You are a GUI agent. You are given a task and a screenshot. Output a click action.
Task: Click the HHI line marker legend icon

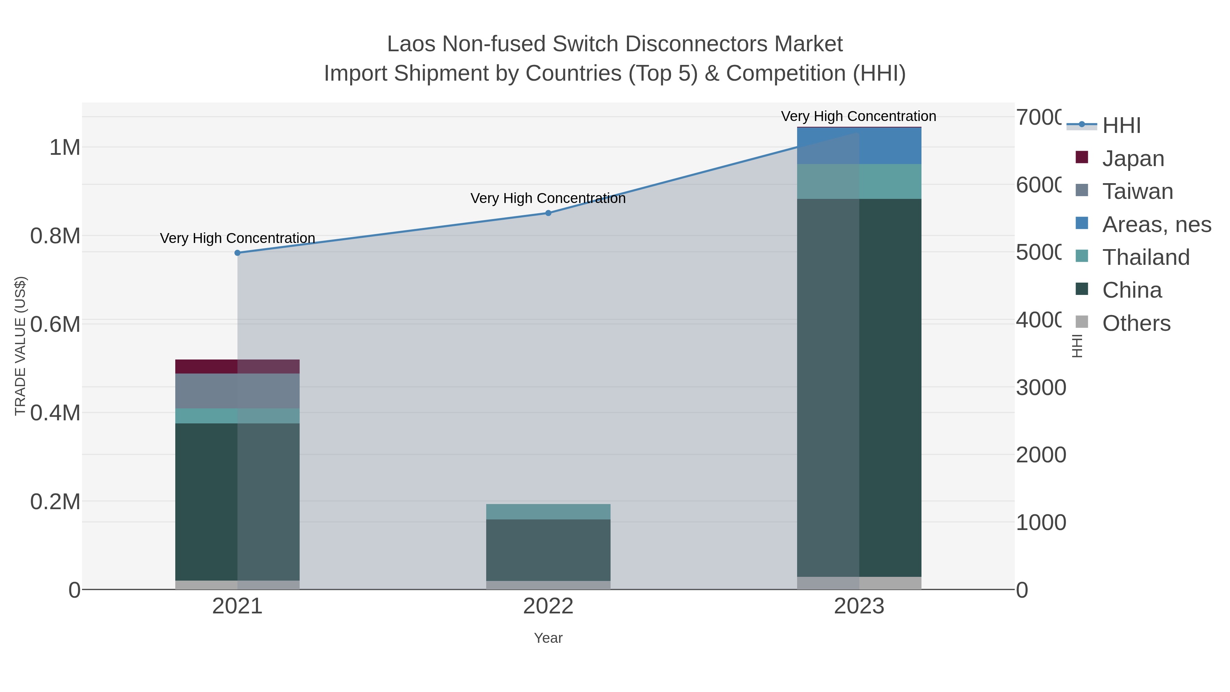pos(1081,125)
